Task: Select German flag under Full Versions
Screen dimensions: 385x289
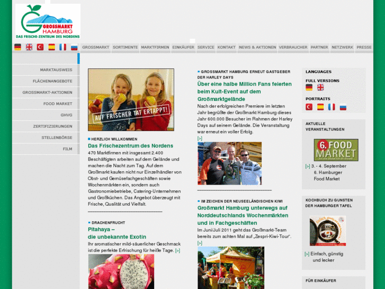Action: point(309,87)
